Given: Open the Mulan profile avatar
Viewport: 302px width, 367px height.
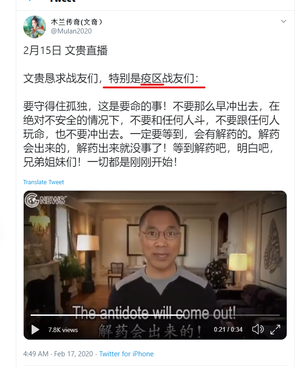Looking at the screenshot, I should click(x=34, y=27).
